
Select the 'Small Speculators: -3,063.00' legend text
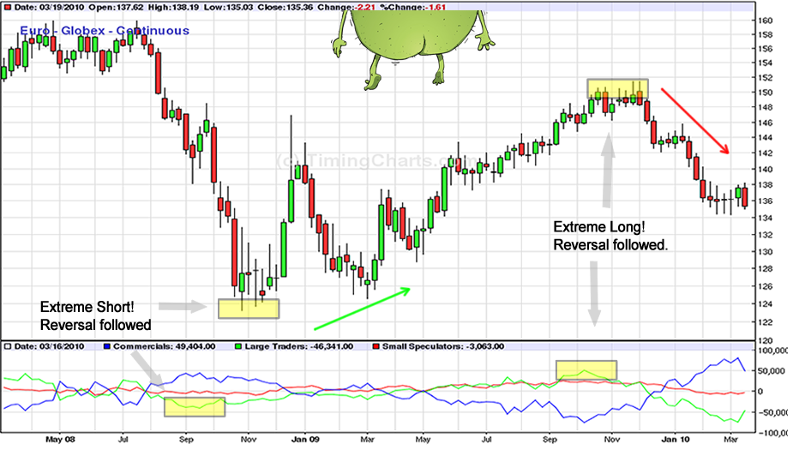coord(443,346)
